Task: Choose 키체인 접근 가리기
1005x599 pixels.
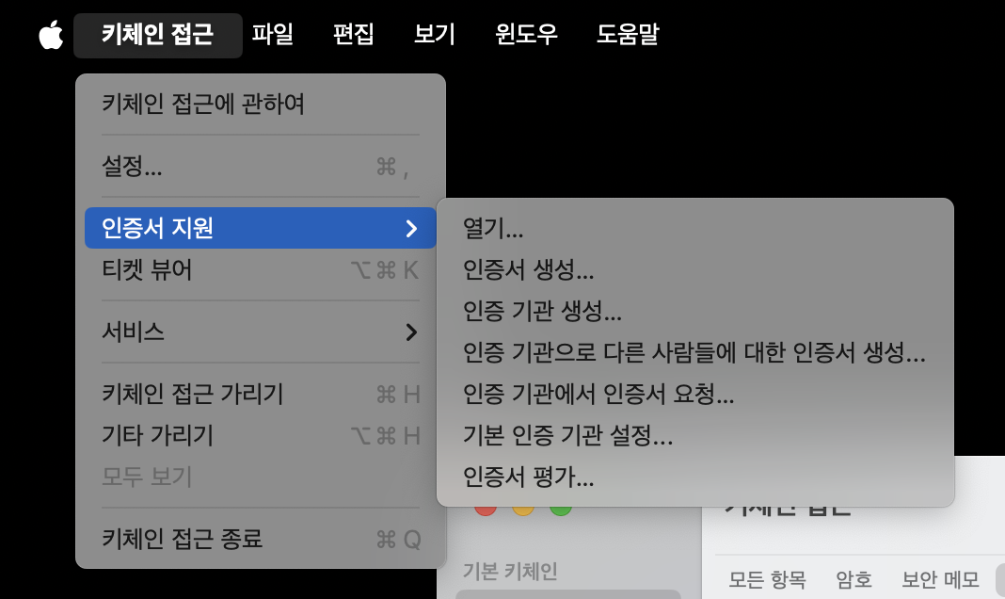Action: click(261, 394)
